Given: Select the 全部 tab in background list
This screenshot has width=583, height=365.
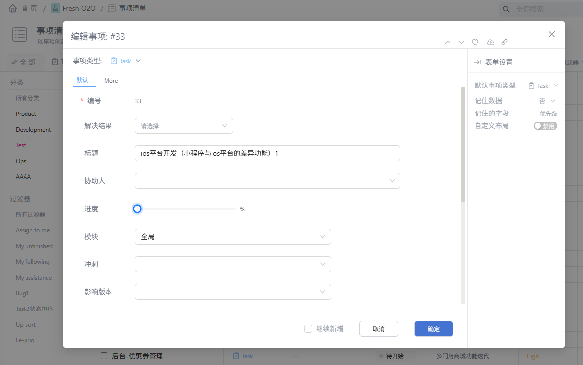Looking at the screenshot, I should pos(23,62).
